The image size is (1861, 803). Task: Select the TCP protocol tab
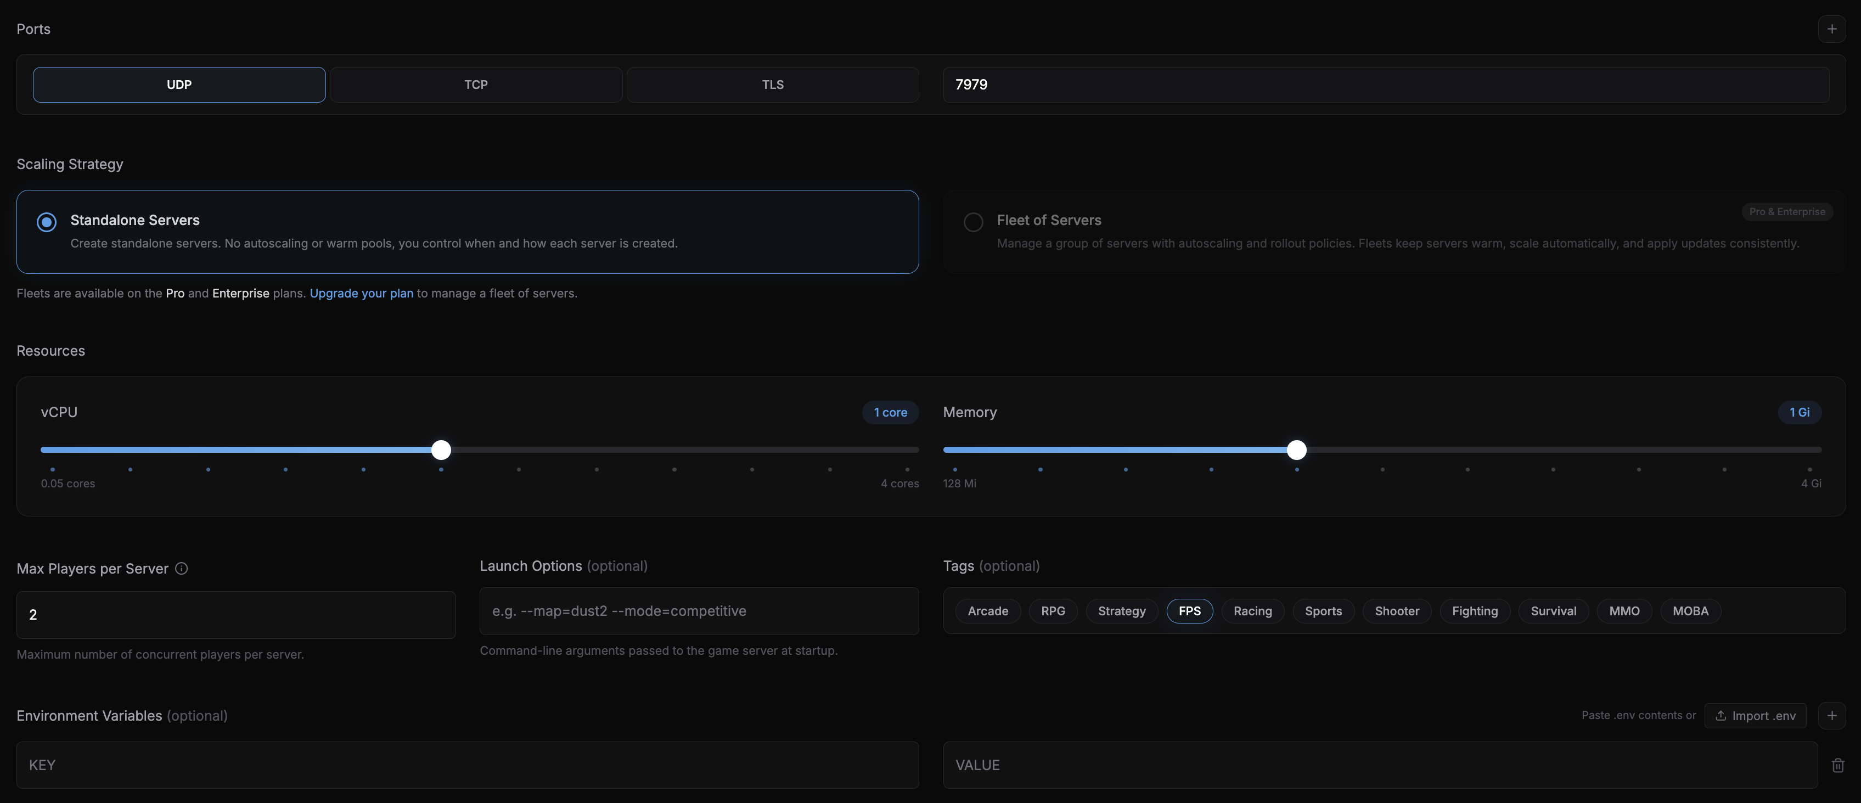tap(476, 85)
